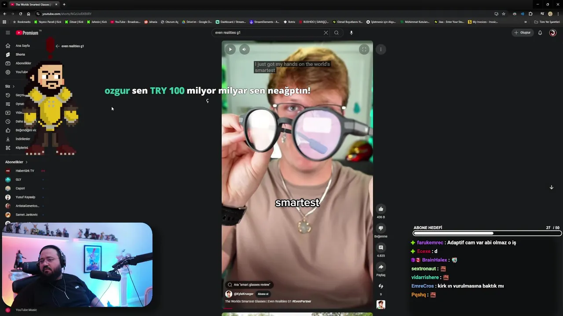Open the Chrome apps grid icon
The height and width of the screenshot is (316, 563).
(x=4, y=22)
